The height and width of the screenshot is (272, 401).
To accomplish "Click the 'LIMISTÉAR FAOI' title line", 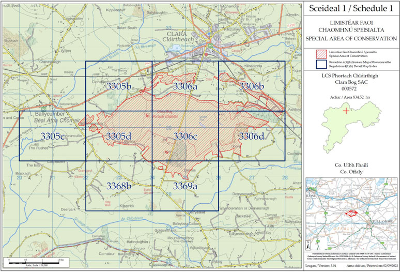I will point(351,23).
